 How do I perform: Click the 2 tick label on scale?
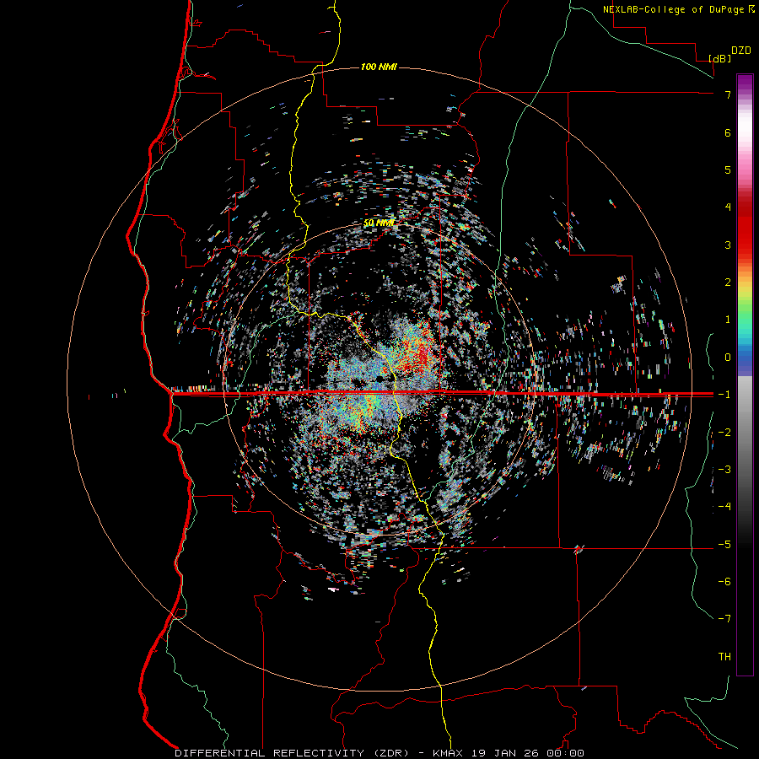pos(728,283)
